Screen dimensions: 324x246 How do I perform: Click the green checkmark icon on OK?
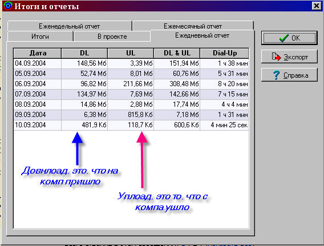pyautogui.click(x=283, y=38)
